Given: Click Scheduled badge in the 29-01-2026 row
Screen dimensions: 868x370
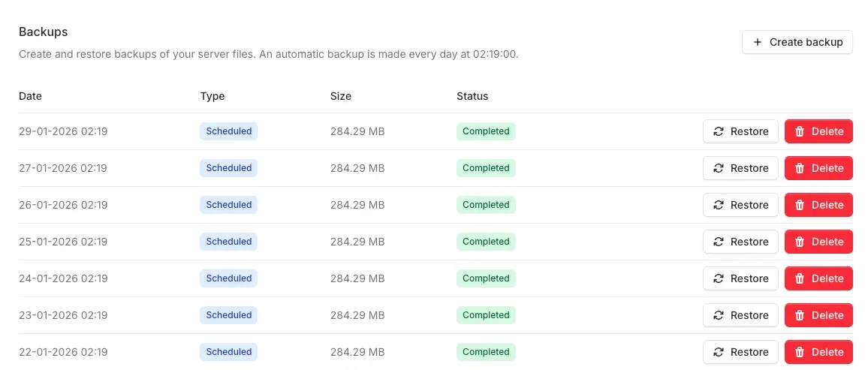Looking at the screenshot, I should [228, 131].
